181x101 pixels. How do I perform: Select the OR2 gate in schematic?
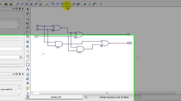(x=105, y=43)
